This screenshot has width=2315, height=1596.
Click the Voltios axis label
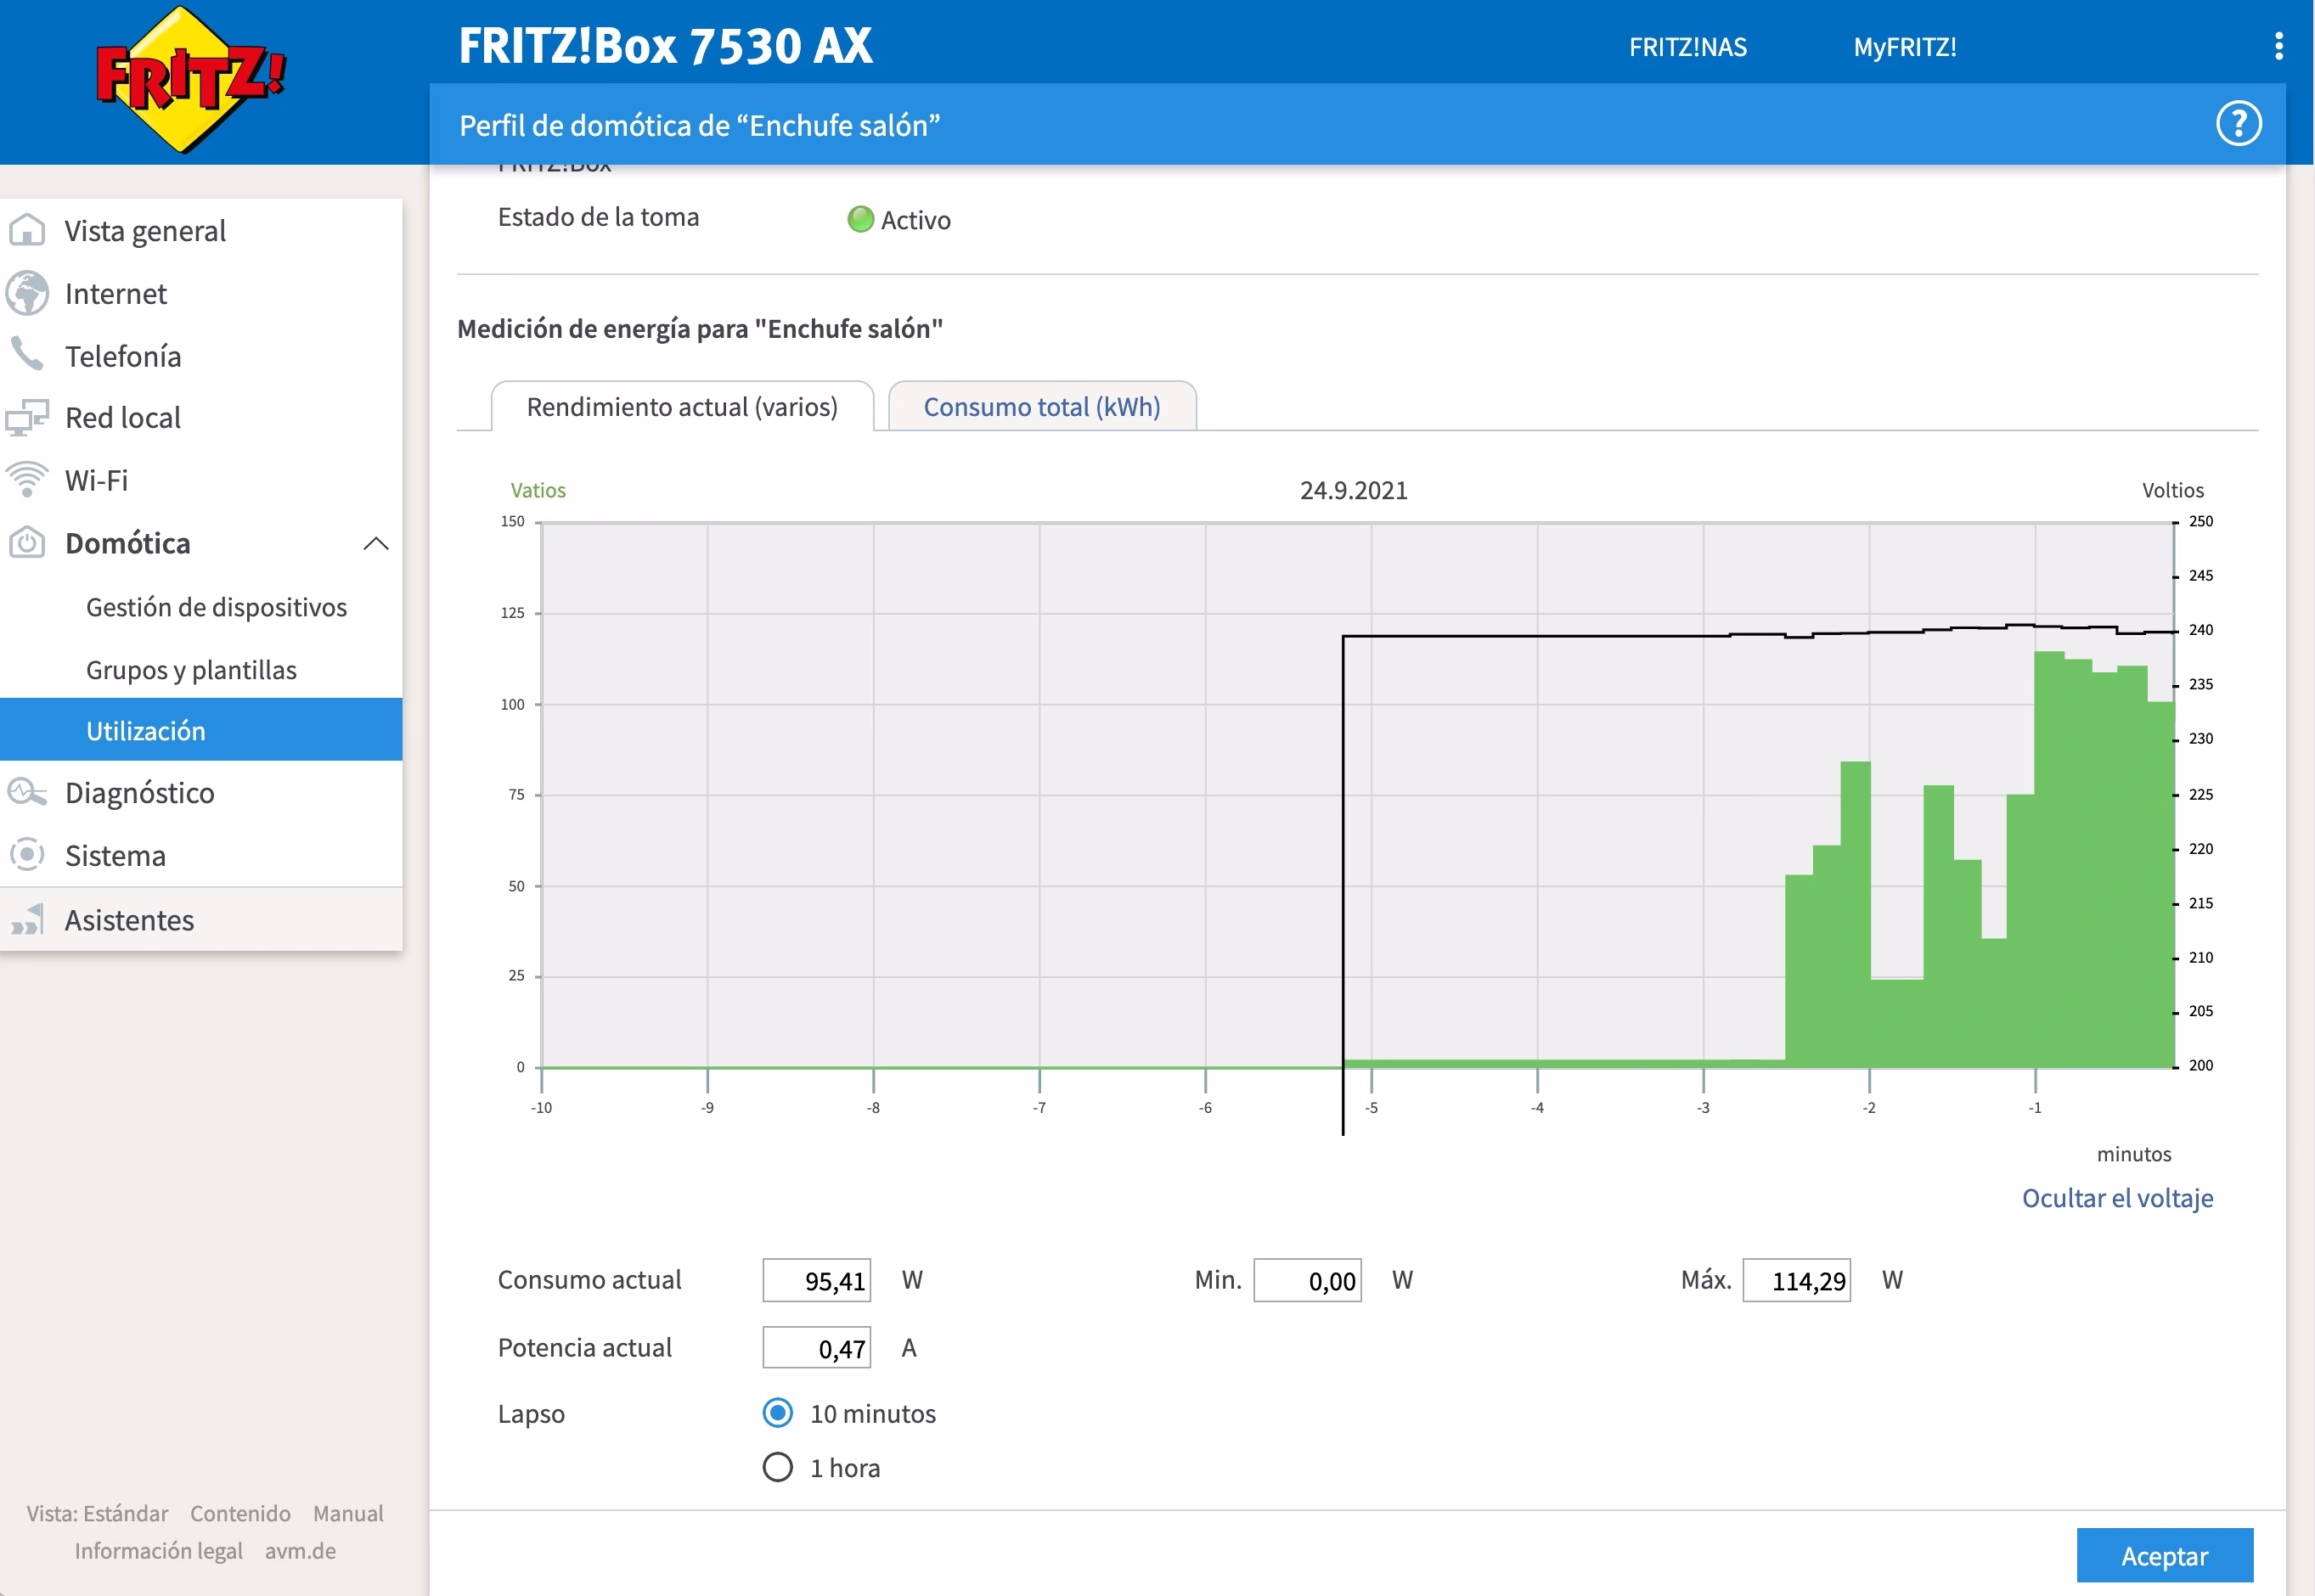(x=2172, y=490)
